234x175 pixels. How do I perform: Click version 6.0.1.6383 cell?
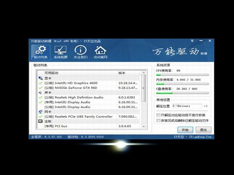(127, 97)
